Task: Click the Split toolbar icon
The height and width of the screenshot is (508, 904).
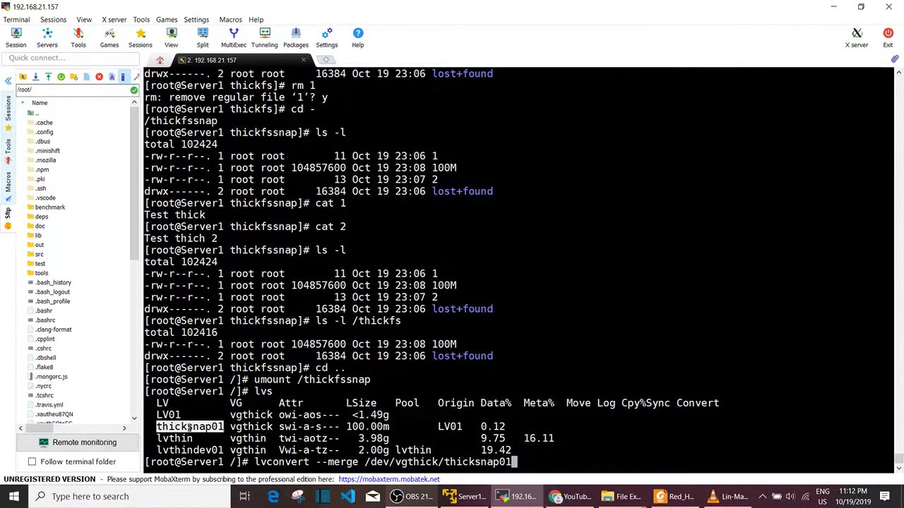Action: click(203, 38)
